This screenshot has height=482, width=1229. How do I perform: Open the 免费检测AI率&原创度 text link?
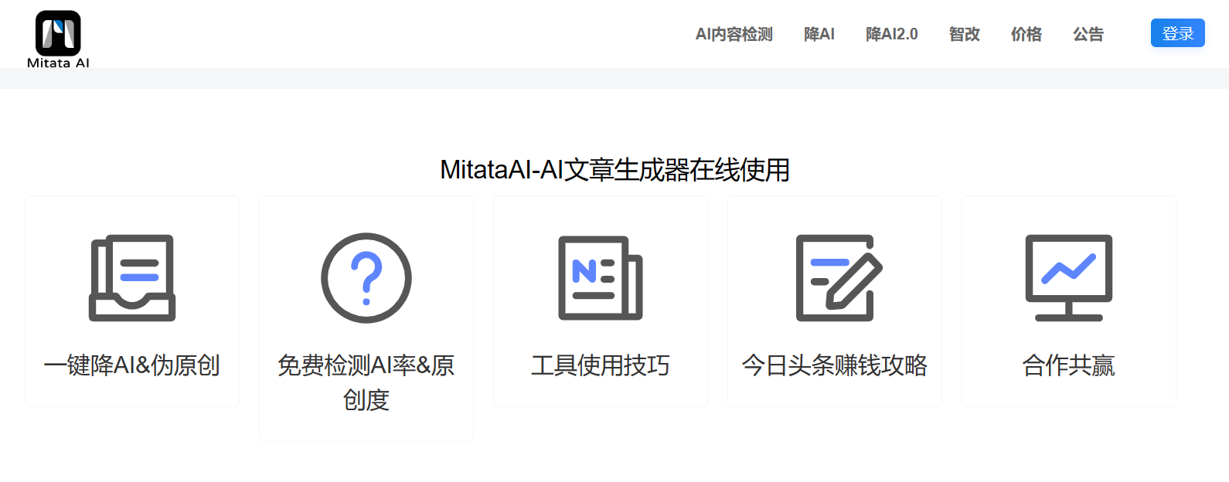pos(366,382)
